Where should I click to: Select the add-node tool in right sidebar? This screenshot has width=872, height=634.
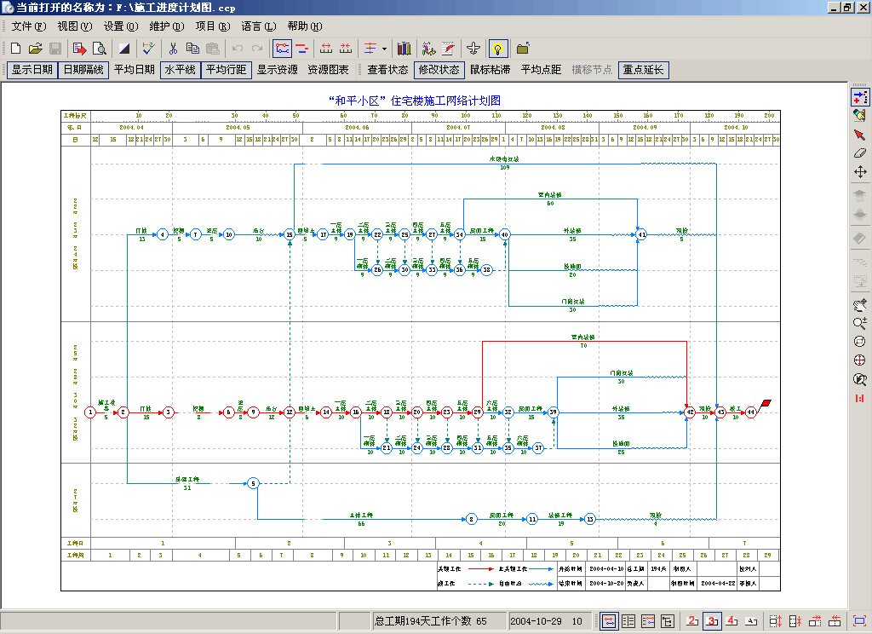click(860, 97)
